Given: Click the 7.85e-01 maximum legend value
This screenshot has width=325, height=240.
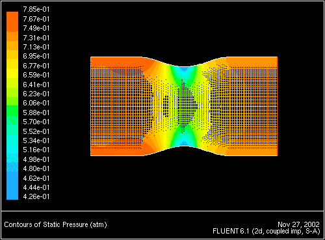Looking at the screenshot, I should pos(36,9).
